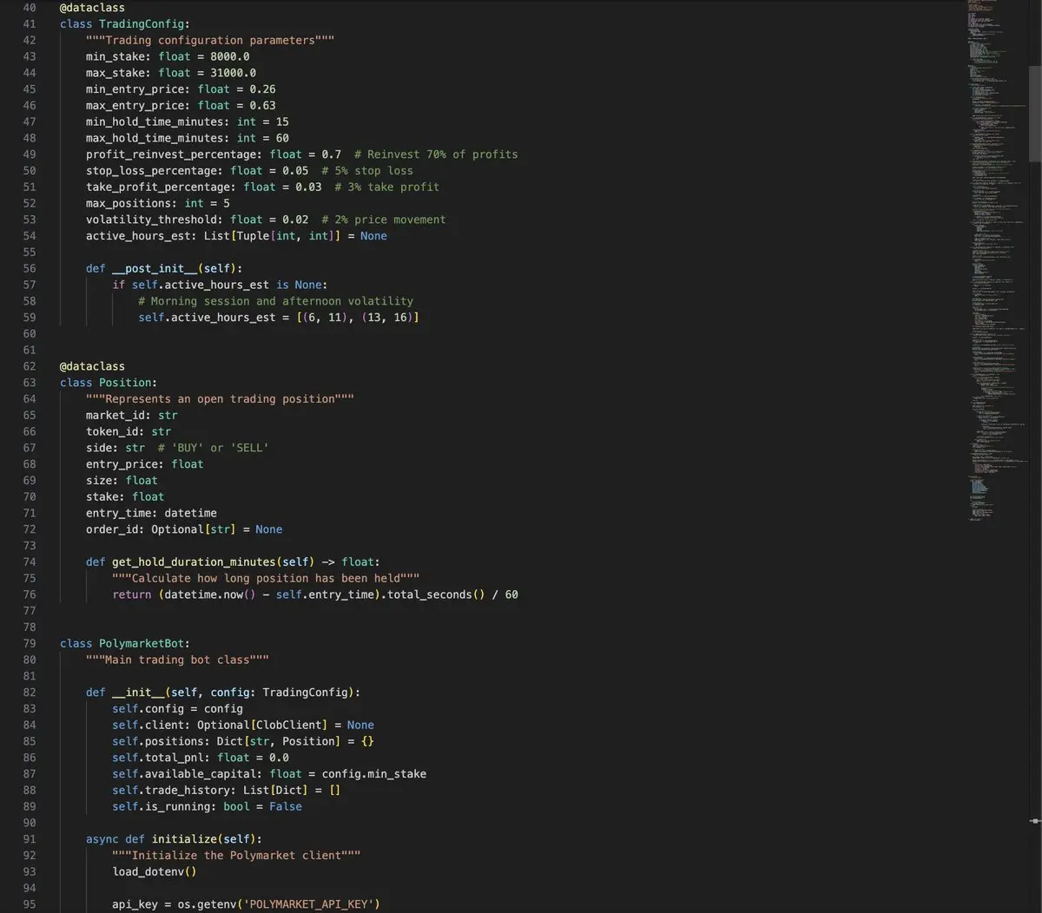Click 'stake: float' on line 70
Viewport: 1042px width, 913px height.
pos(125,497)
